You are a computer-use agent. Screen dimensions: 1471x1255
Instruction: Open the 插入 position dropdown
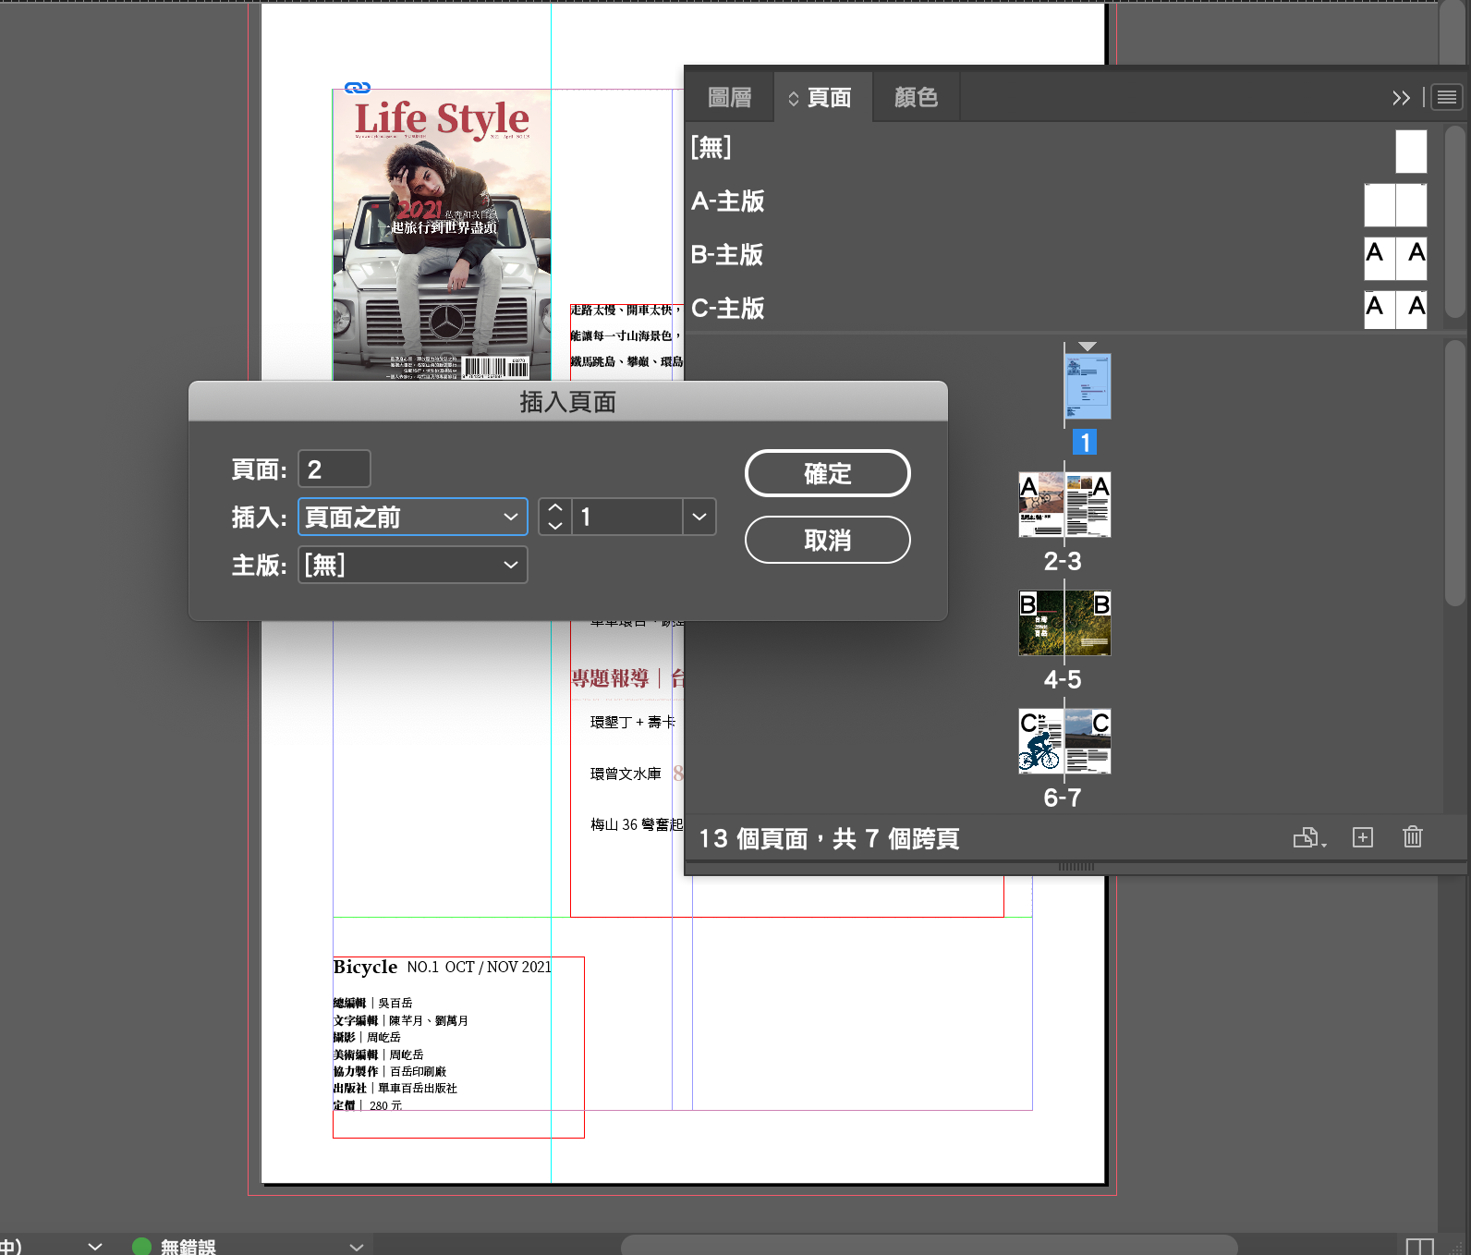click(412, 517)
